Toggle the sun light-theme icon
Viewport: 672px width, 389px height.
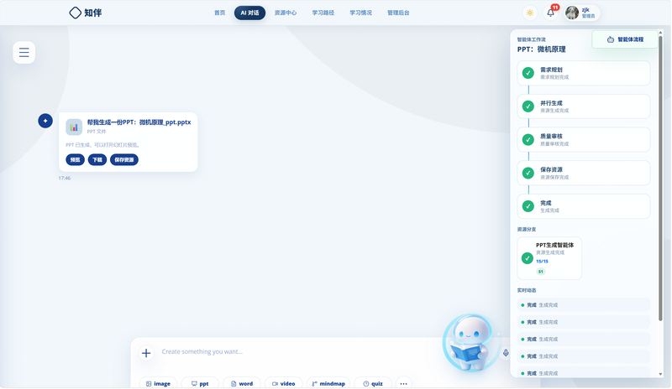click(530, 13)
